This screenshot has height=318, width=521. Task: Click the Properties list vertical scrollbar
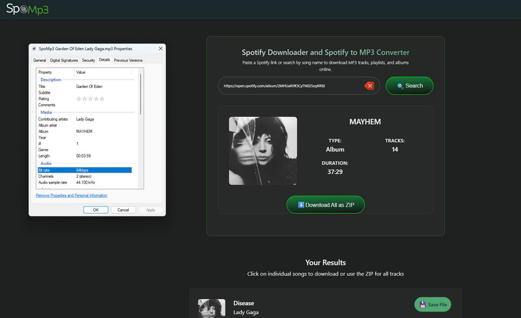point(141,94)
